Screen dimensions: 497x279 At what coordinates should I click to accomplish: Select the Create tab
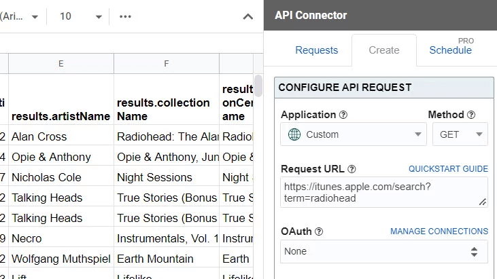384,50
